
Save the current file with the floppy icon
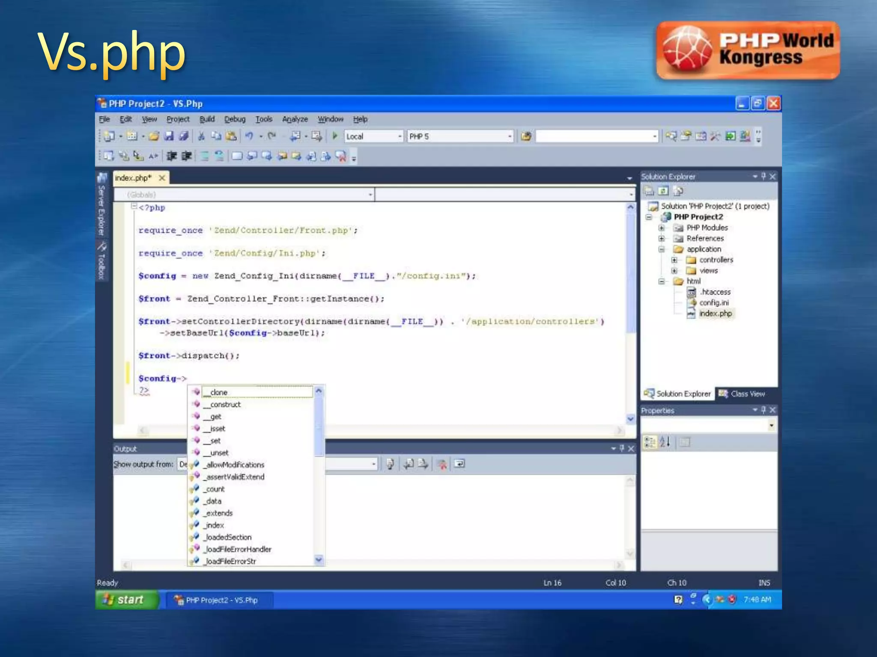click(x=169, y=136)
